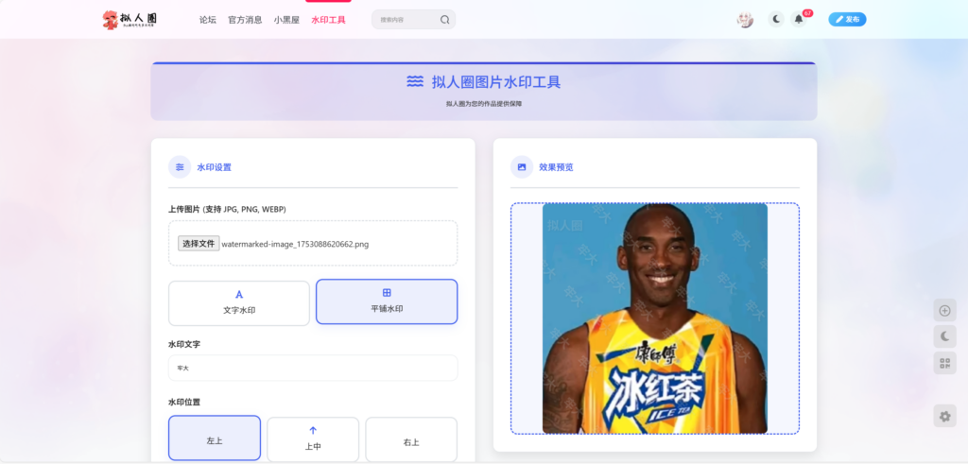
Task: Click the 发布 publish button
Action: pyautogui.click(x=847, y=19)
